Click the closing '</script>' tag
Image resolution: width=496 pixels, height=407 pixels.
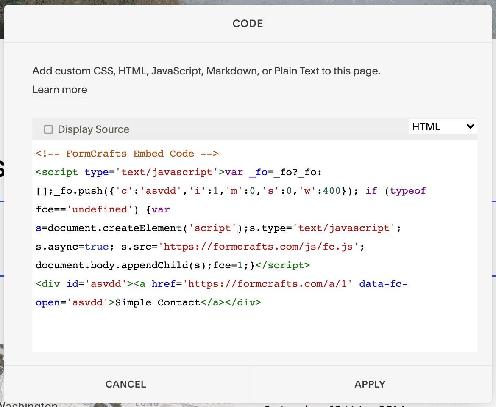point(282,265)
